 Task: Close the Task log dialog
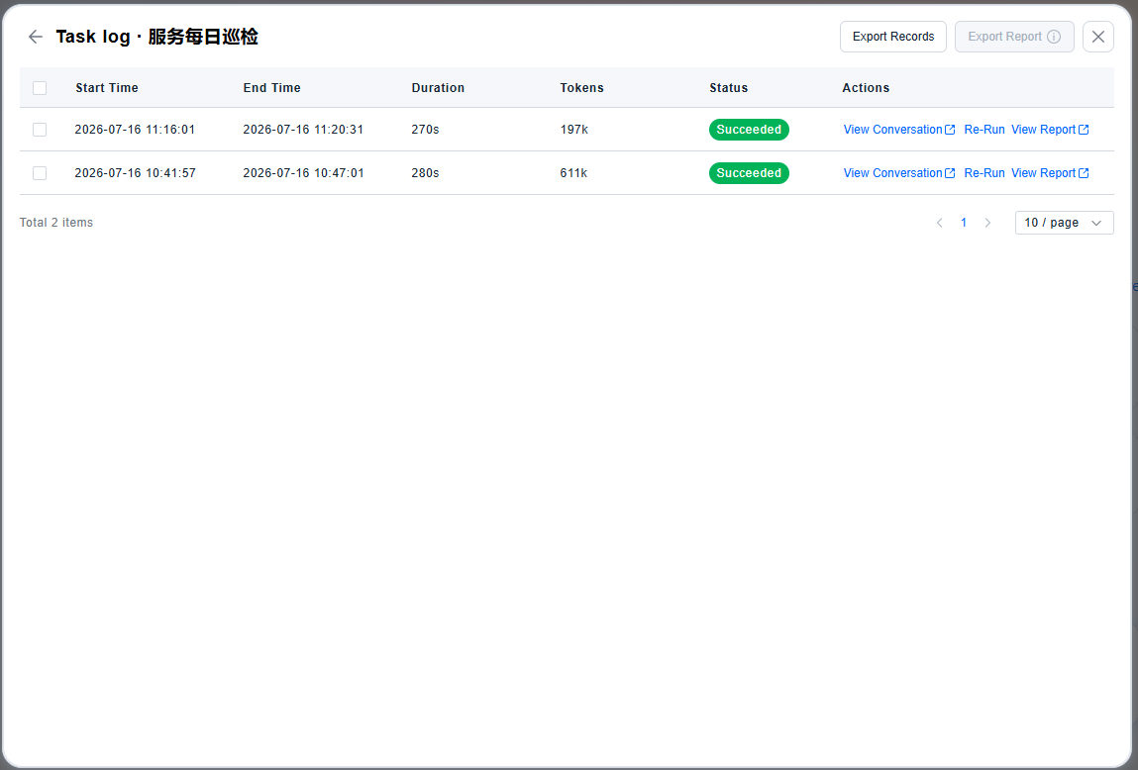pos(1098,37)
